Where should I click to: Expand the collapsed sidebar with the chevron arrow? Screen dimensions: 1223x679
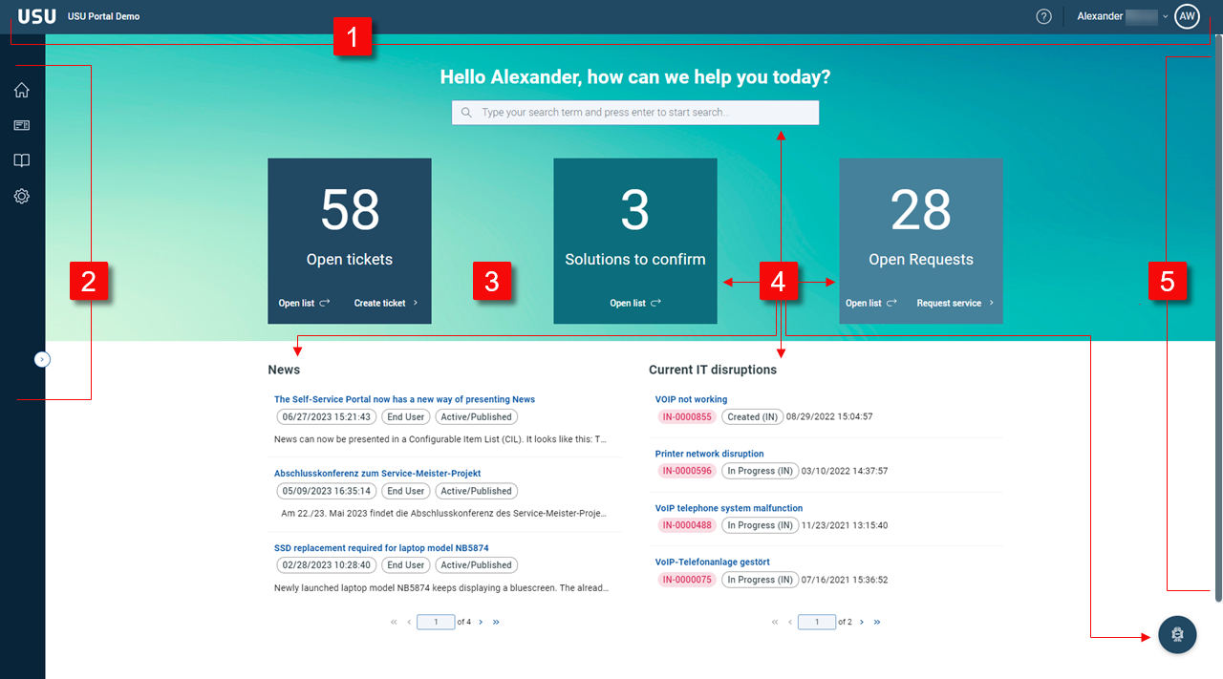click(42, 358)
